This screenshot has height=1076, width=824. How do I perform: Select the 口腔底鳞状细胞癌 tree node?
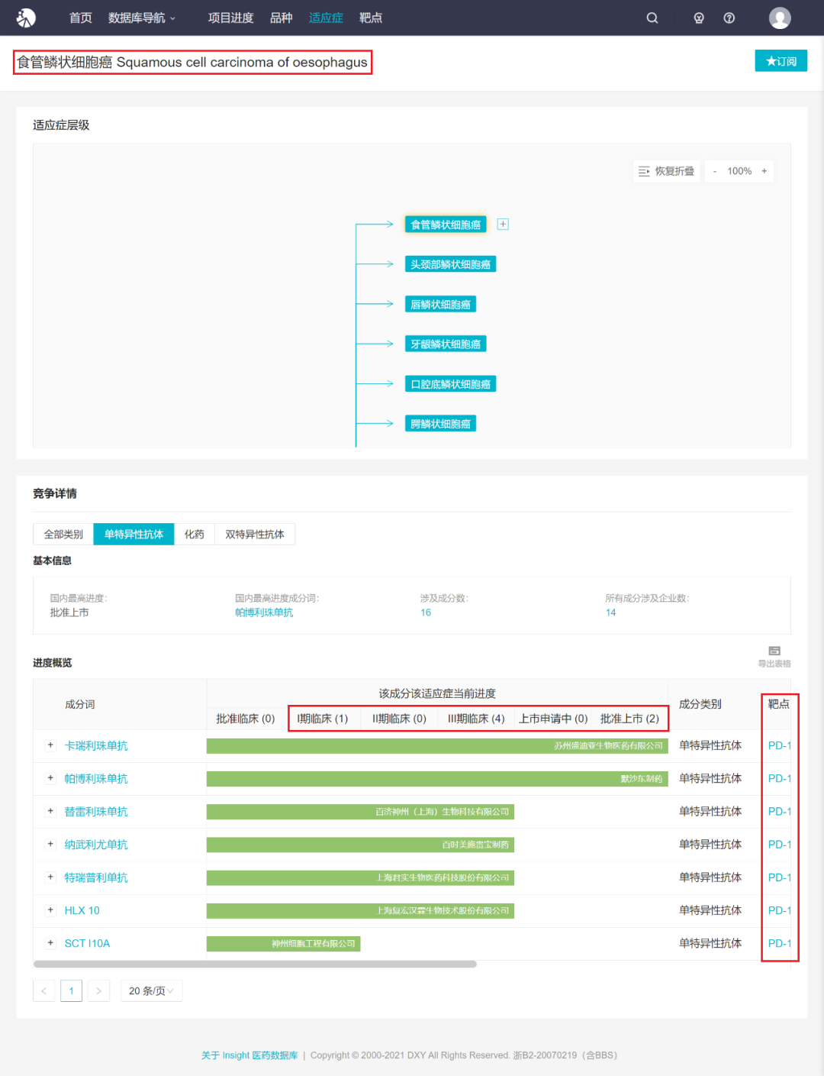(x=450, y=383)
